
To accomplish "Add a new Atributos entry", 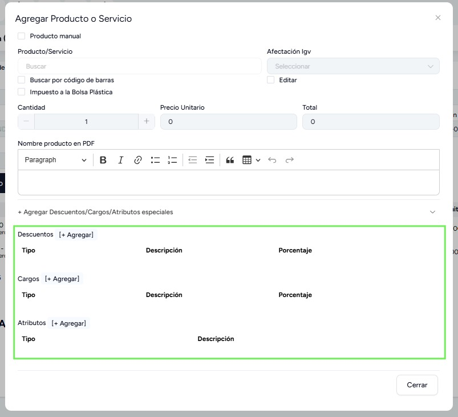I will tap(69, 323).
